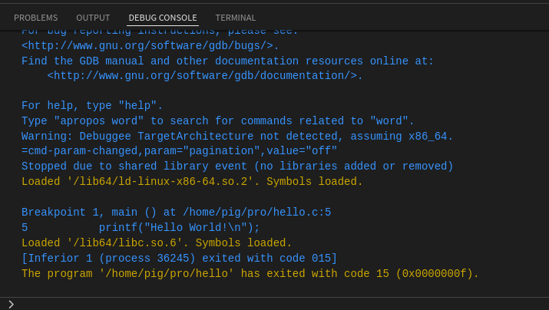Select the DEBUG CONSOLE tab
Screen dimensions: 549x310
click(x=163, y=18)
